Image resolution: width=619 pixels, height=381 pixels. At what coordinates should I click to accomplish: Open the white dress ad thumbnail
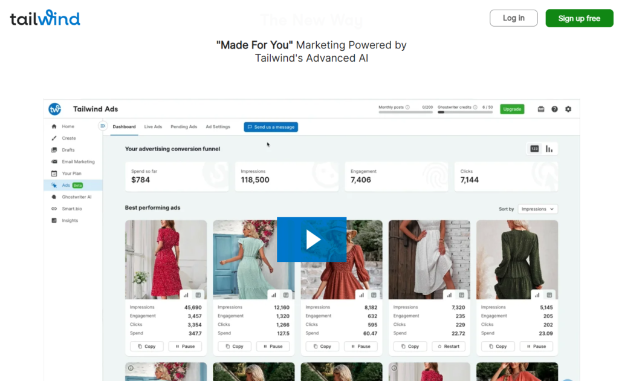coord(429,259)
